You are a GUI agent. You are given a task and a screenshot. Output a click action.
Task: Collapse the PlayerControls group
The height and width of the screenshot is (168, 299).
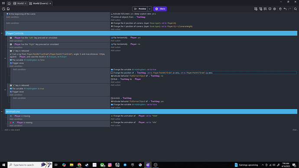coord(2,33)
